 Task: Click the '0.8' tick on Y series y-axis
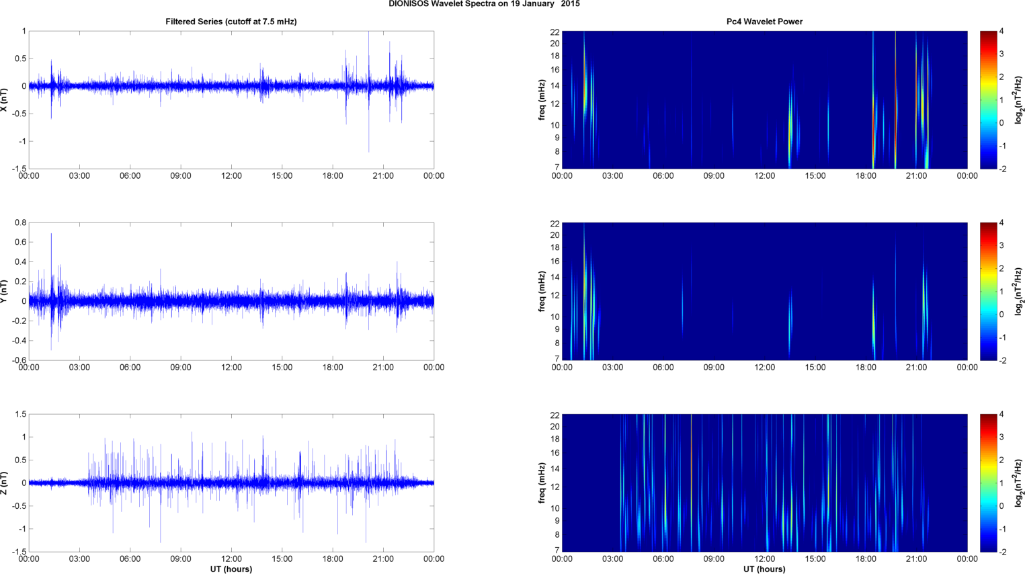click(20, 222)
